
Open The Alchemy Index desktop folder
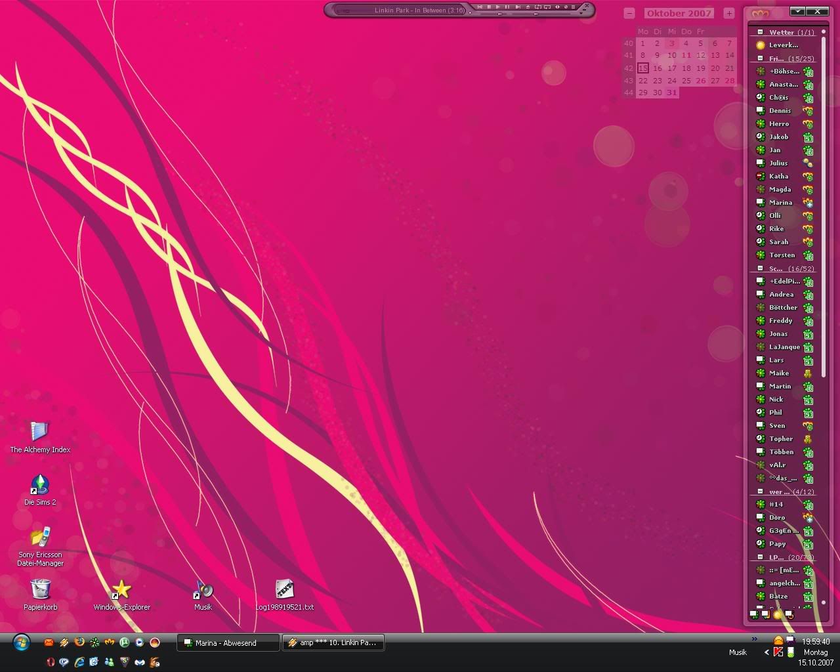(x=39, y=432)
